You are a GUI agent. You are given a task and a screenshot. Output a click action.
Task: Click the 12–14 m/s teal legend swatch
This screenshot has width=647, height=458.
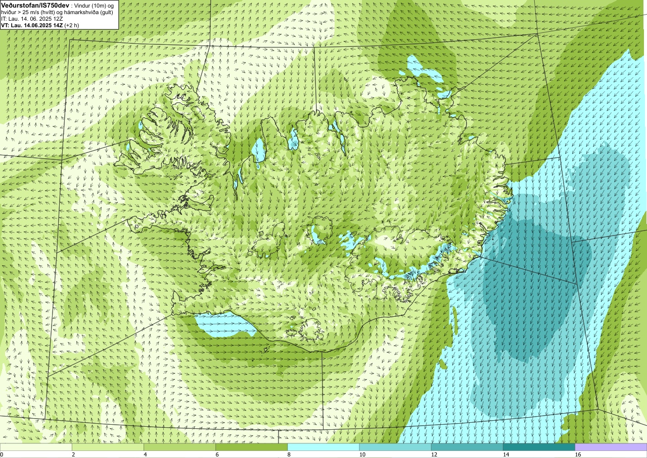(x=467, y=447)
